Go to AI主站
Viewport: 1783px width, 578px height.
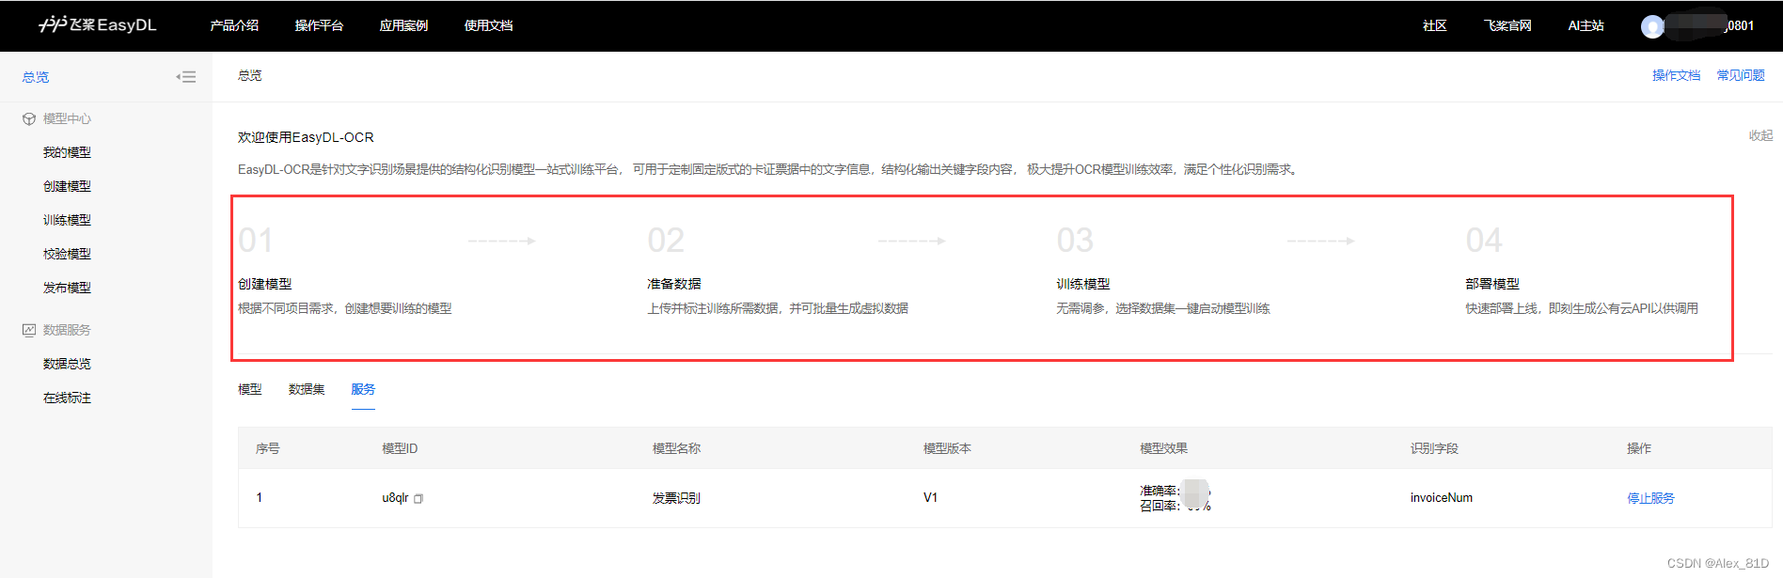pos(1586,25)
